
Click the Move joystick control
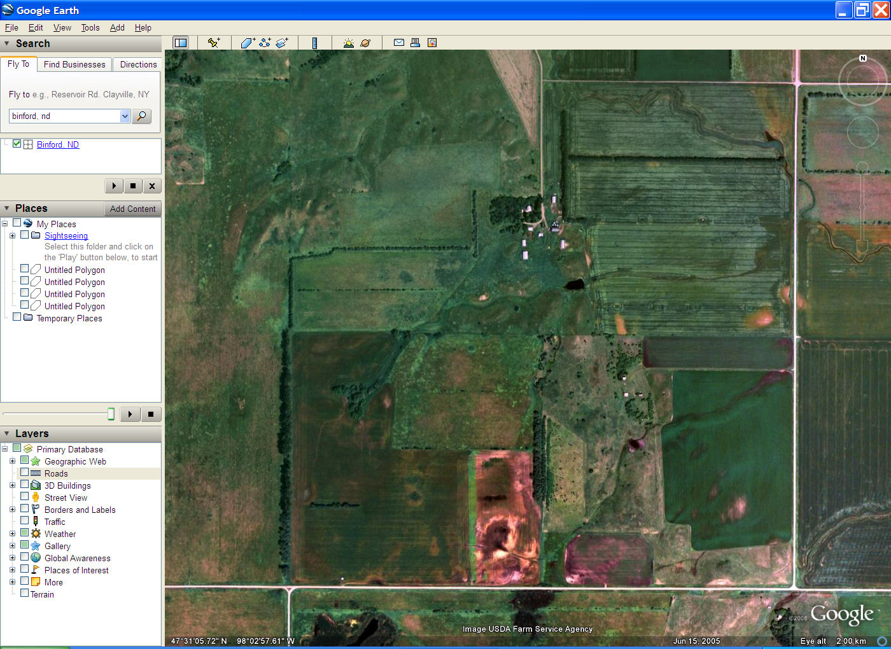(862, 133)
